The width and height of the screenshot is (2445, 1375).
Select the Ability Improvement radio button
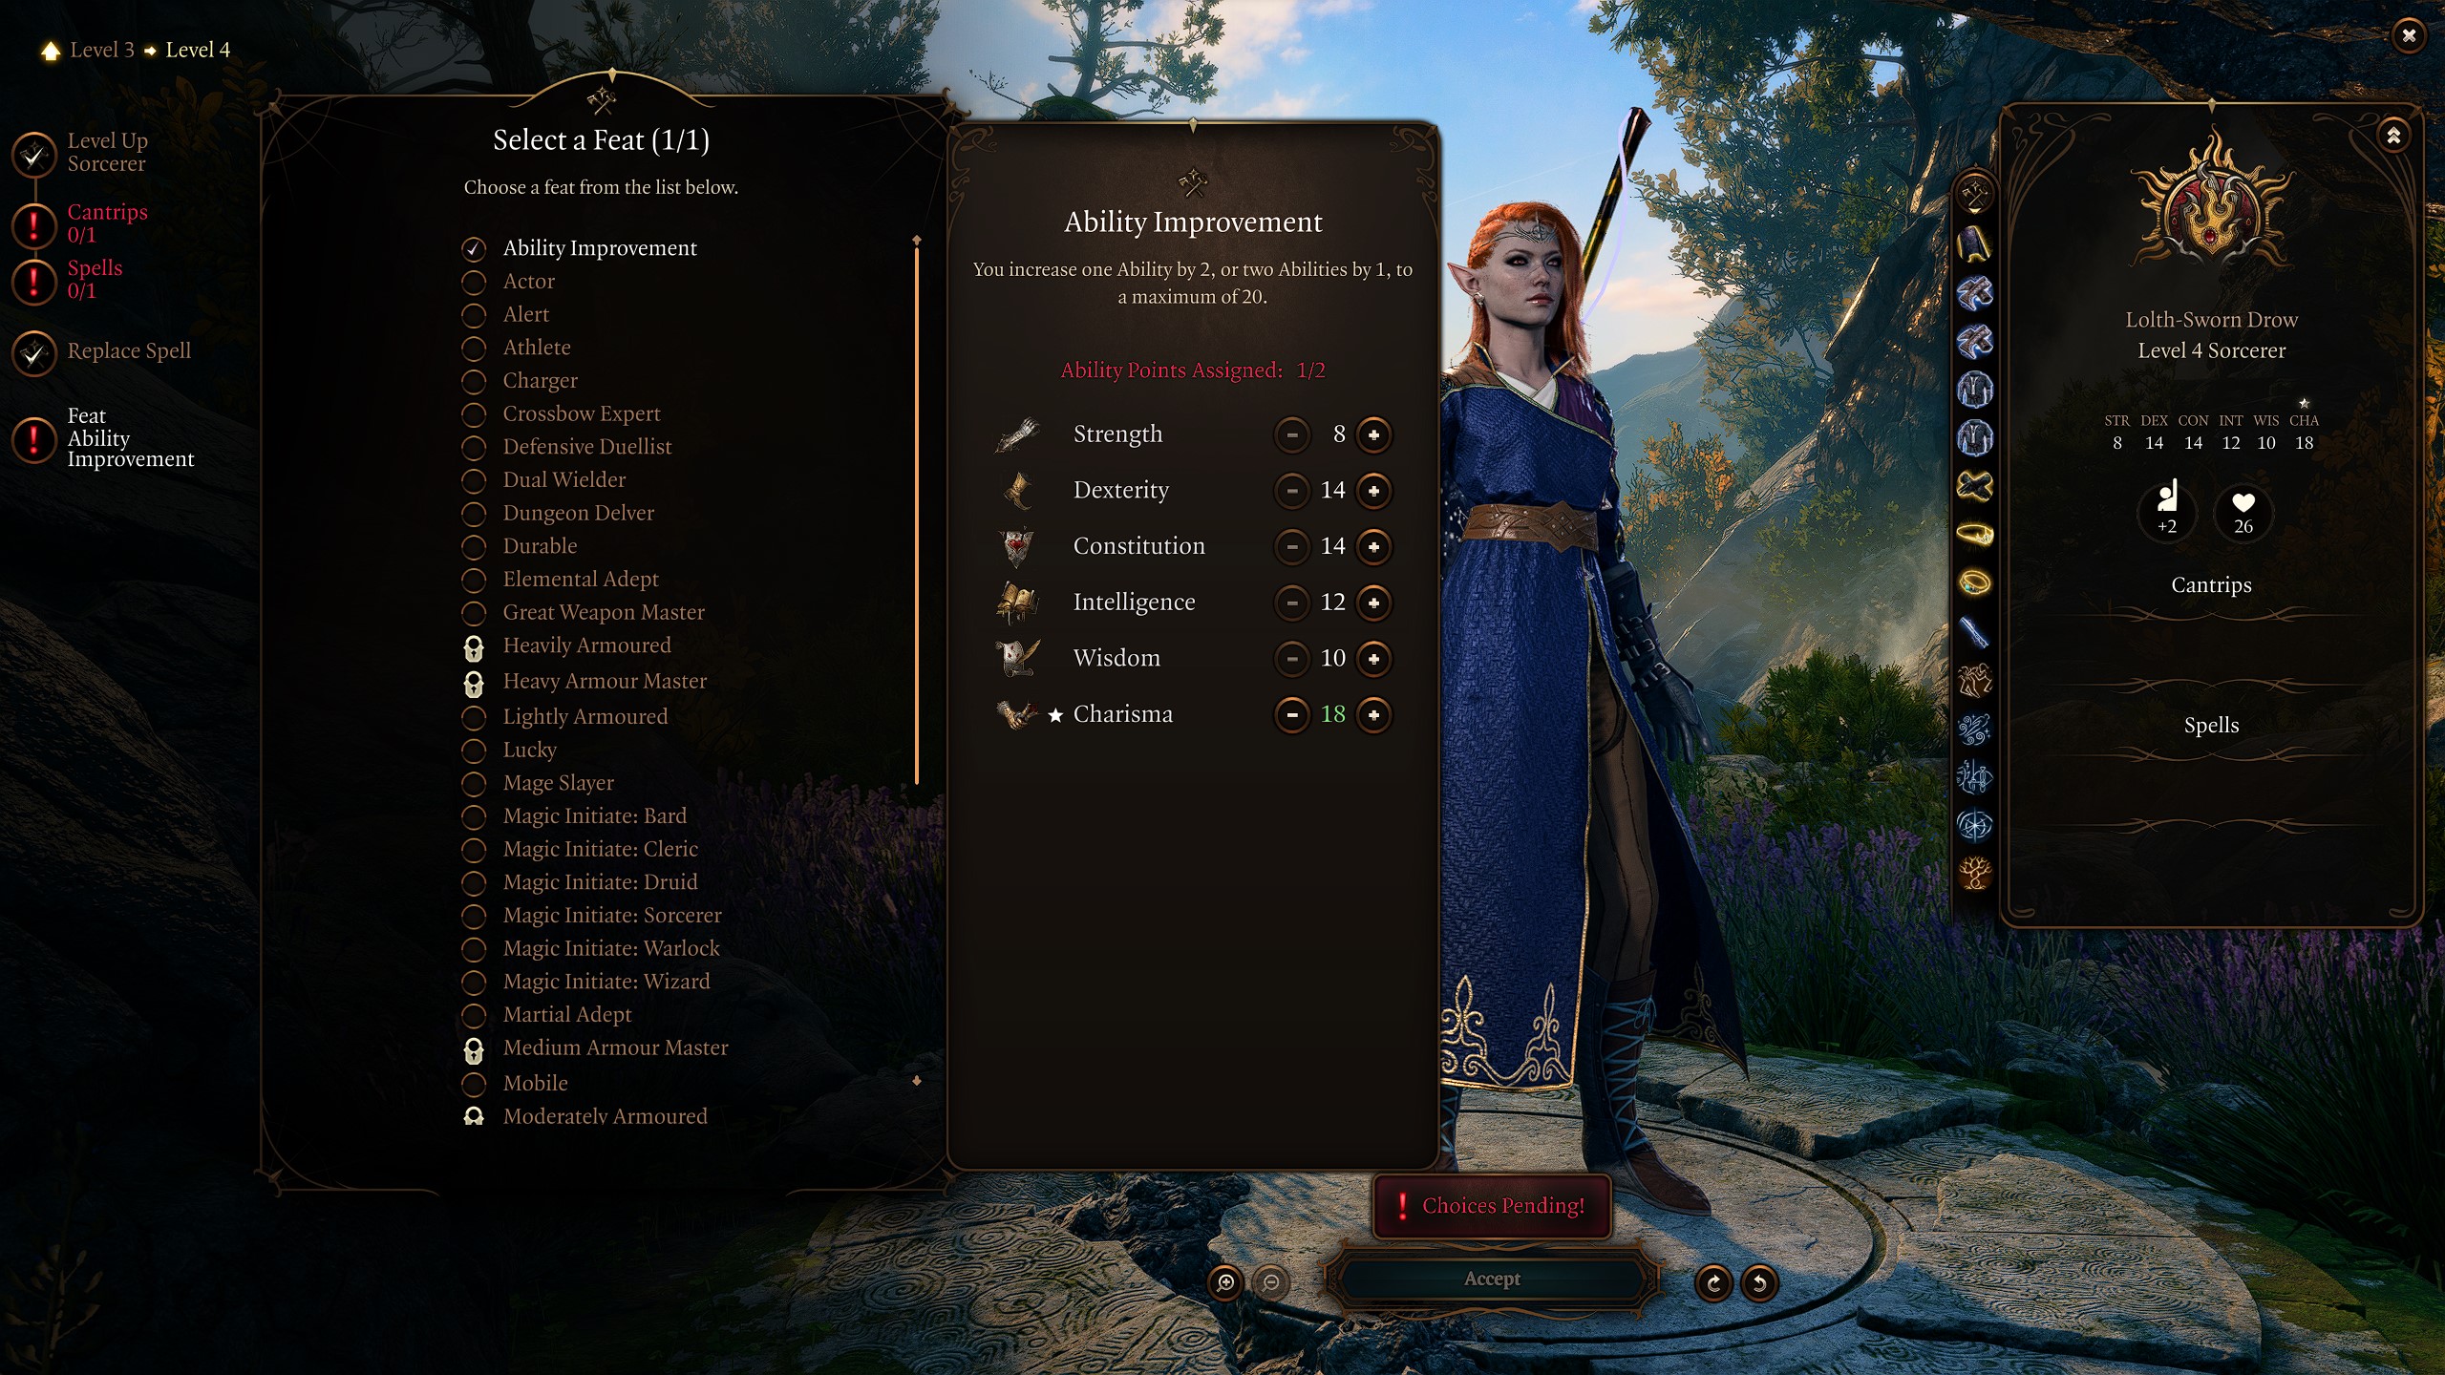tap(476, 248)
